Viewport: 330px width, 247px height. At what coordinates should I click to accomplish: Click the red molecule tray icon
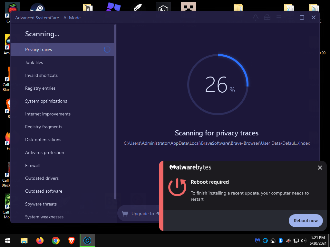[x=288, y=241]
